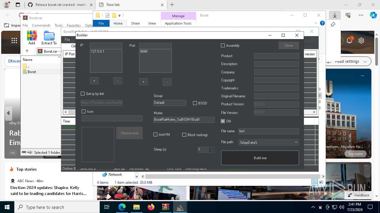The image size is (380, 213).
Task: Select Network in Explorer navigation pane
Action: pos(115,175)
